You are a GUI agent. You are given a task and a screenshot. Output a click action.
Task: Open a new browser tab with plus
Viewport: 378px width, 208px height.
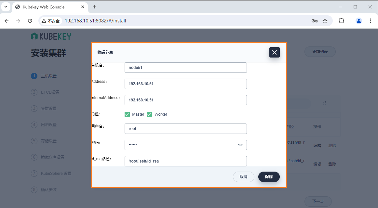click(94, 7)
